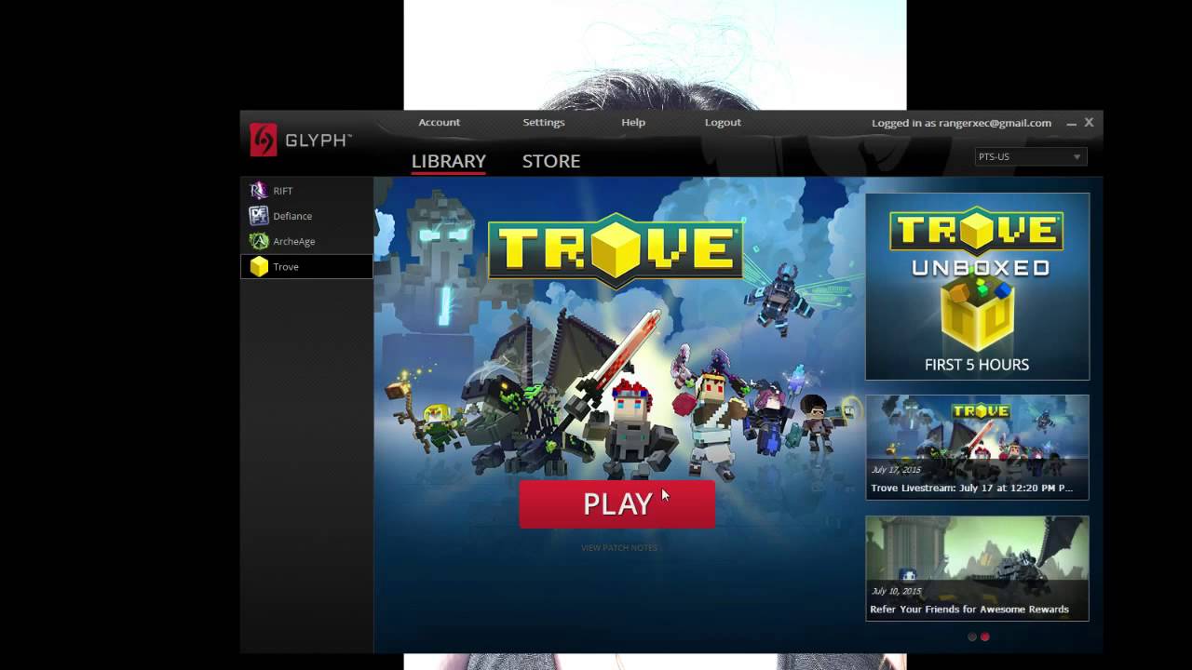1192x670 pixels.
Task: Select the RIFT game icon
Action: [x=259, y=191]
